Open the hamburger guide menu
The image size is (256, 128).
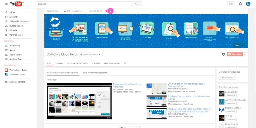tap(6, 4)
